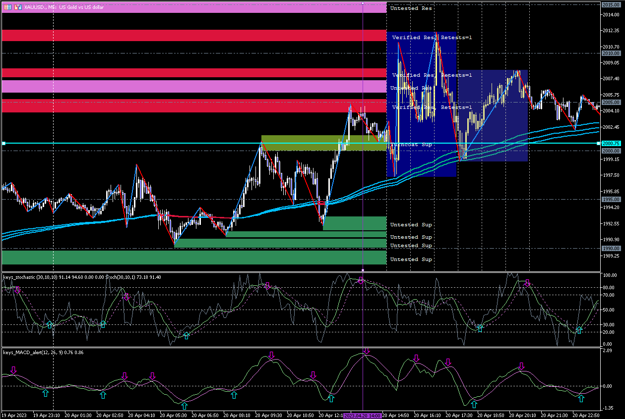Click the 2000.75 price label on axis
Image resolution: width=625 pixels, height=419 pixels.
(x=610, y=144)
